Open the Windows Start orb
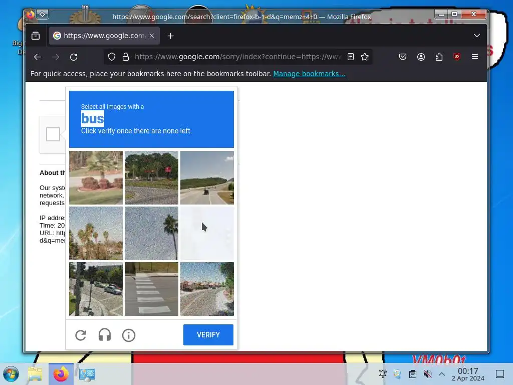 [x=11, y=374]
